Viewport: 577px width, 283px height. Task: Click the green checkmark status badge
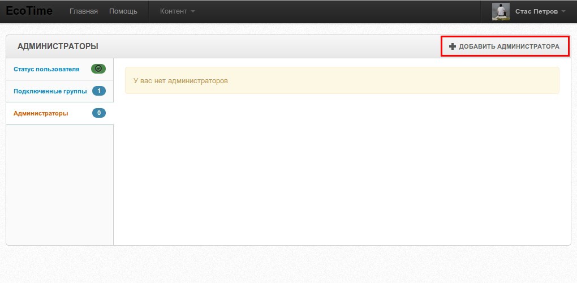point(98,69)
